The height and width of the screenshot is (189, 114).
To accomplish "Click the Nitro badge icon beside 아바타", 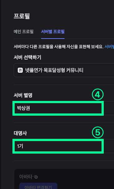I will coord(36,177).
